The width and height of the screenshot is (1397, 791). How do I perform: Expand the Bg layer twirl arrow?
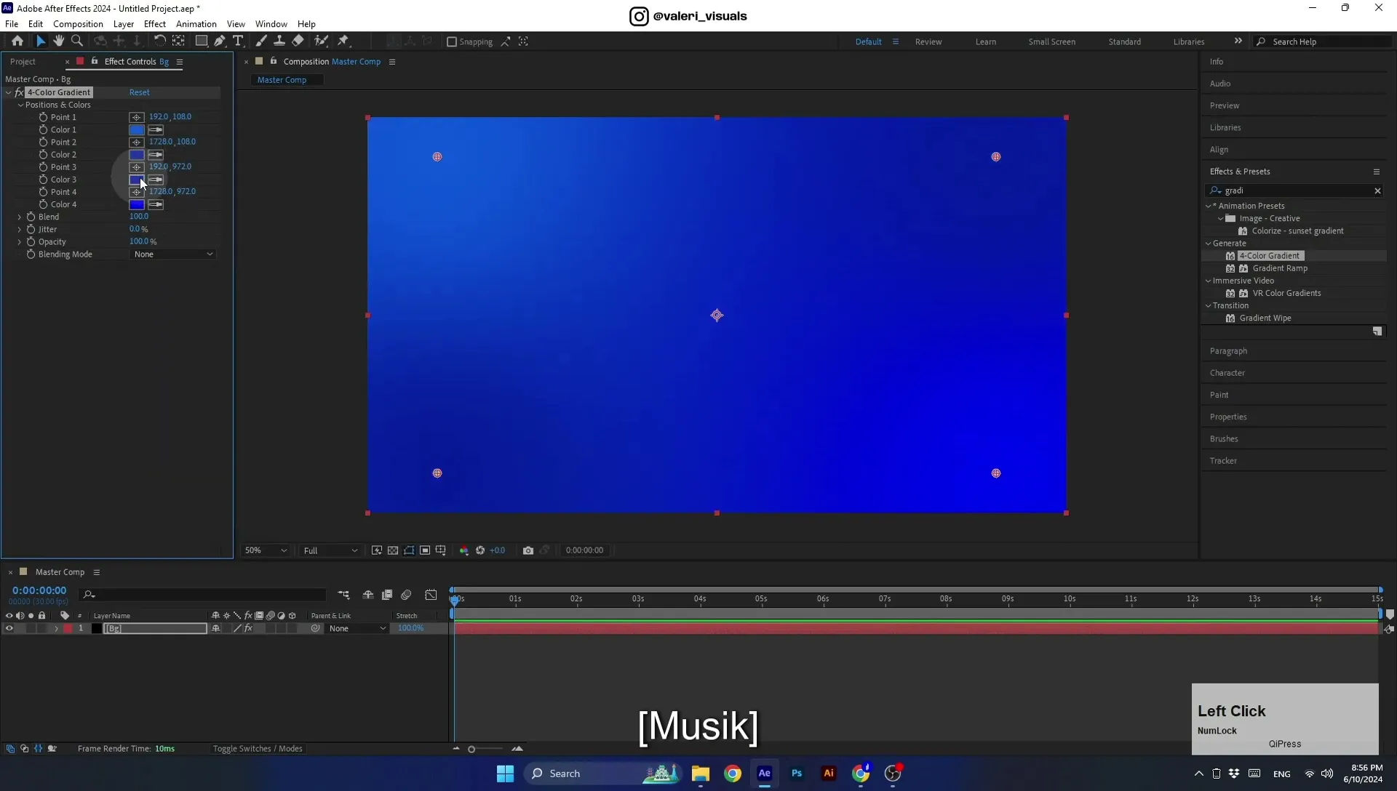coord(56,628)
